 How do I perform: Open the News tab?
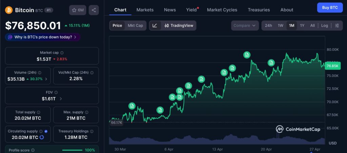[x=170, y=10]
